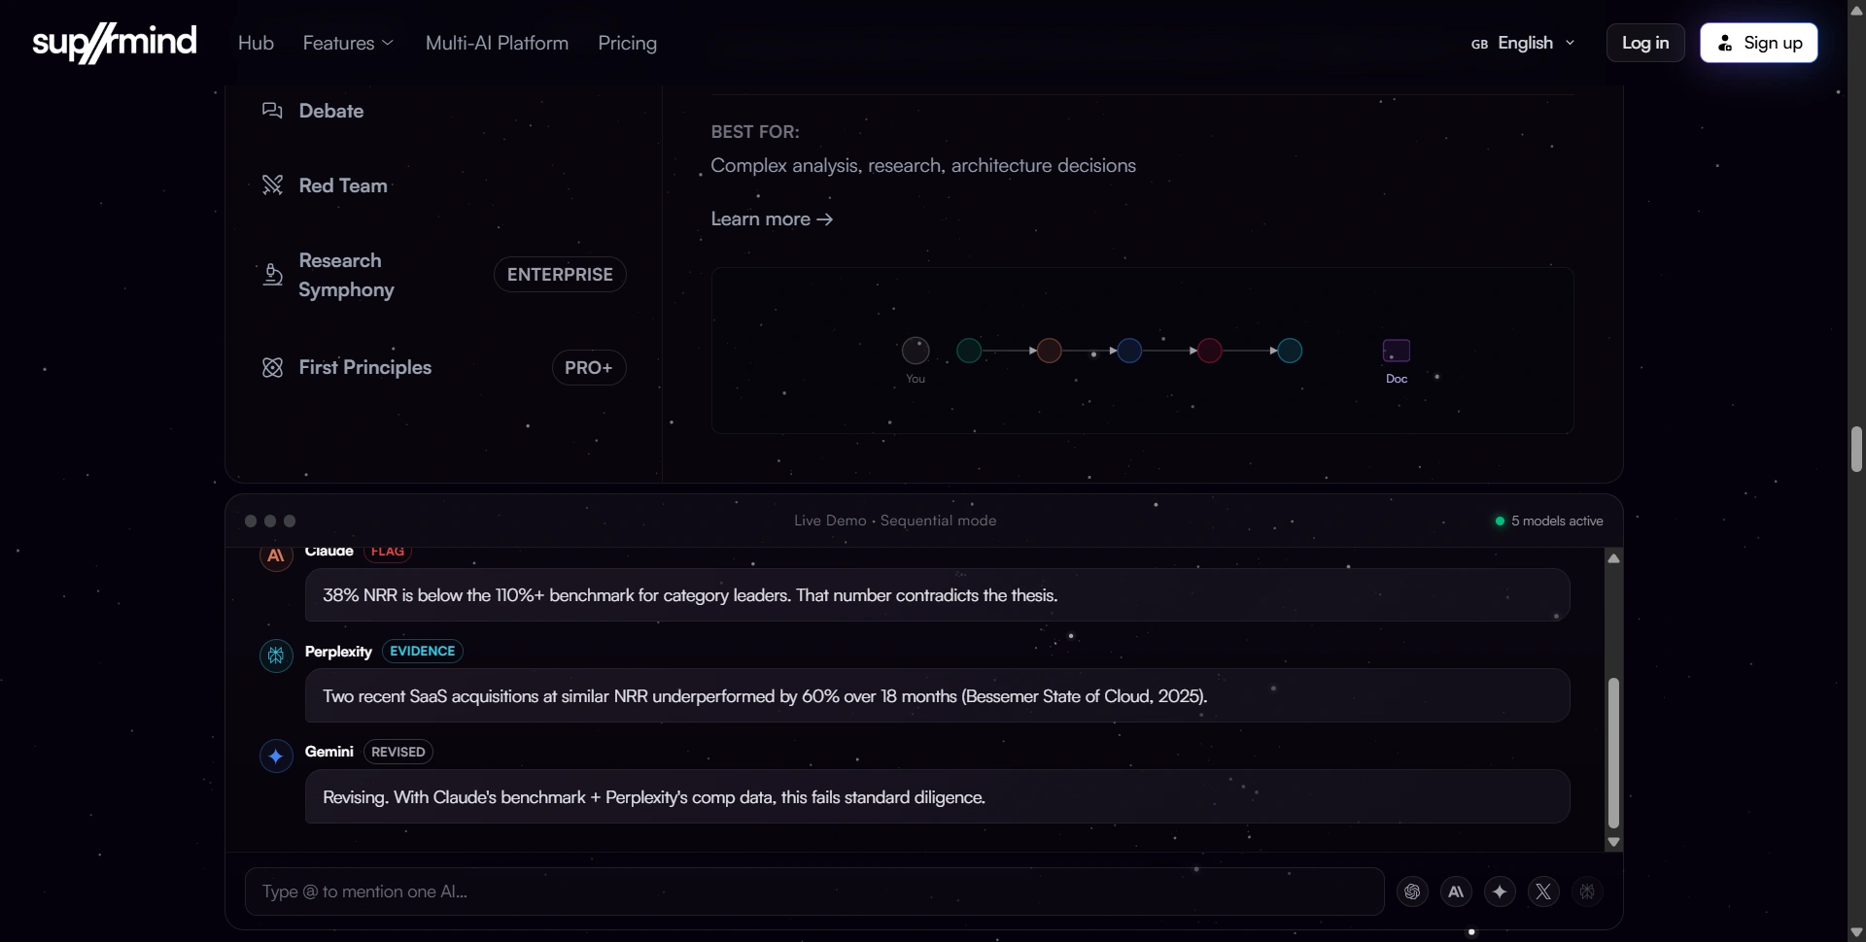The image size is (1866, 942).
Task: Select the Gemini sparkle icon beside input
Action: [x=1500, y=892]
